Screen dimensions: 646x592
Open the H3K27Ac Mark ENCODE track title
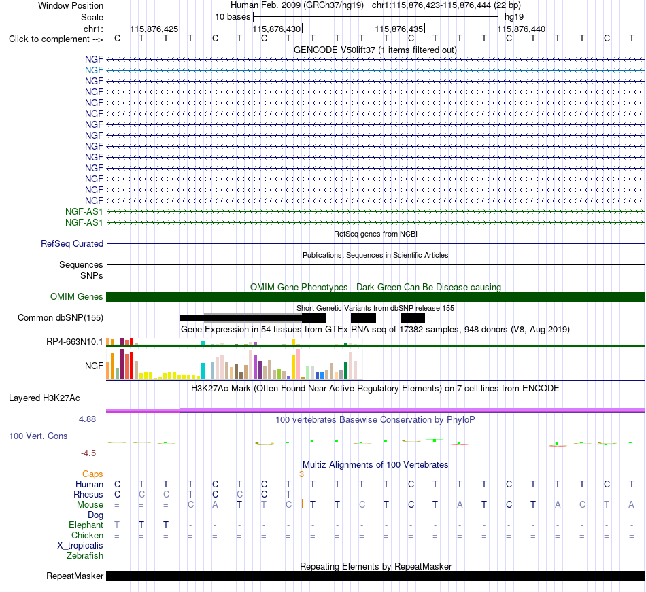[375, 389]
